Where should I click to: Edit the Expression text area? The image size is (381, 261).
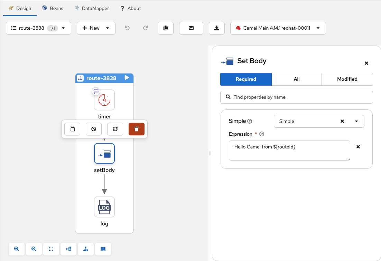(289, 151)
